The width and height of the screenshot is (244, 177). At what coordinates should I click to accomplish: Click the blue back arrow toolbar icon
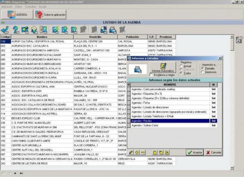pyautogui.click(x=5, y=29)
